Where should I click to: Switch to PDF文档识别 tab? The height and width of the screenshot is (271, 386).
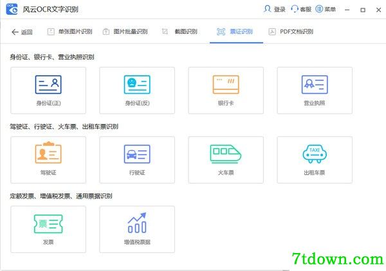[297, 31]
